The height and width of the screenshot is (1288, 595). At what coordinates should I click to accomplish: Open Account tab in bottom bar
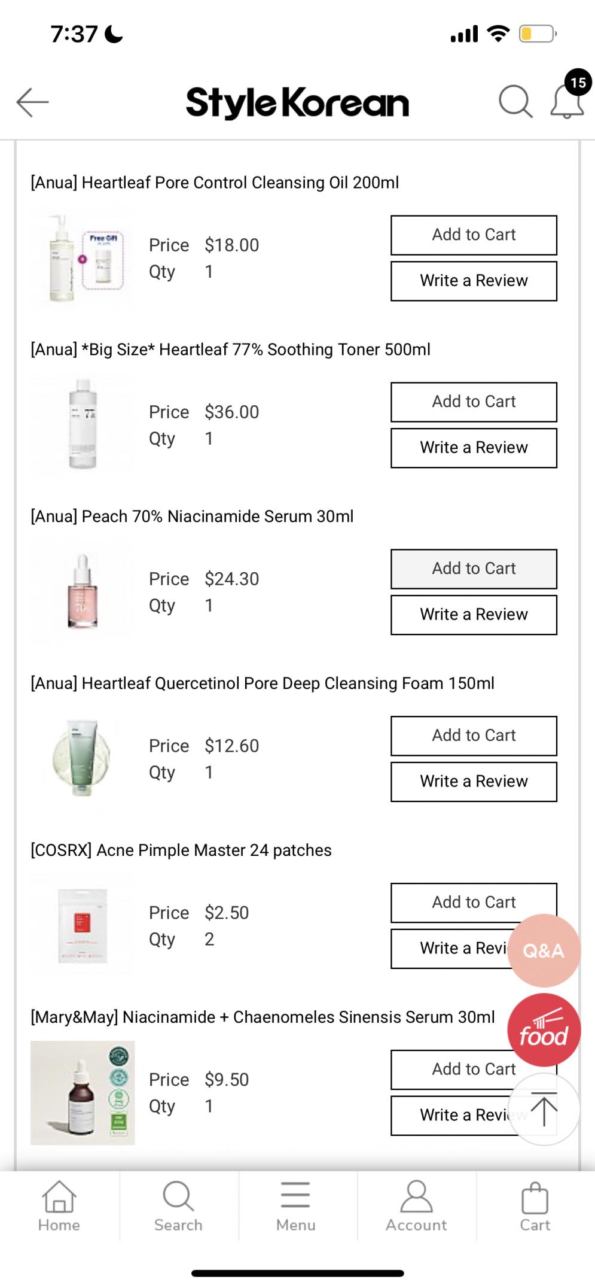tap(416, 1206)
